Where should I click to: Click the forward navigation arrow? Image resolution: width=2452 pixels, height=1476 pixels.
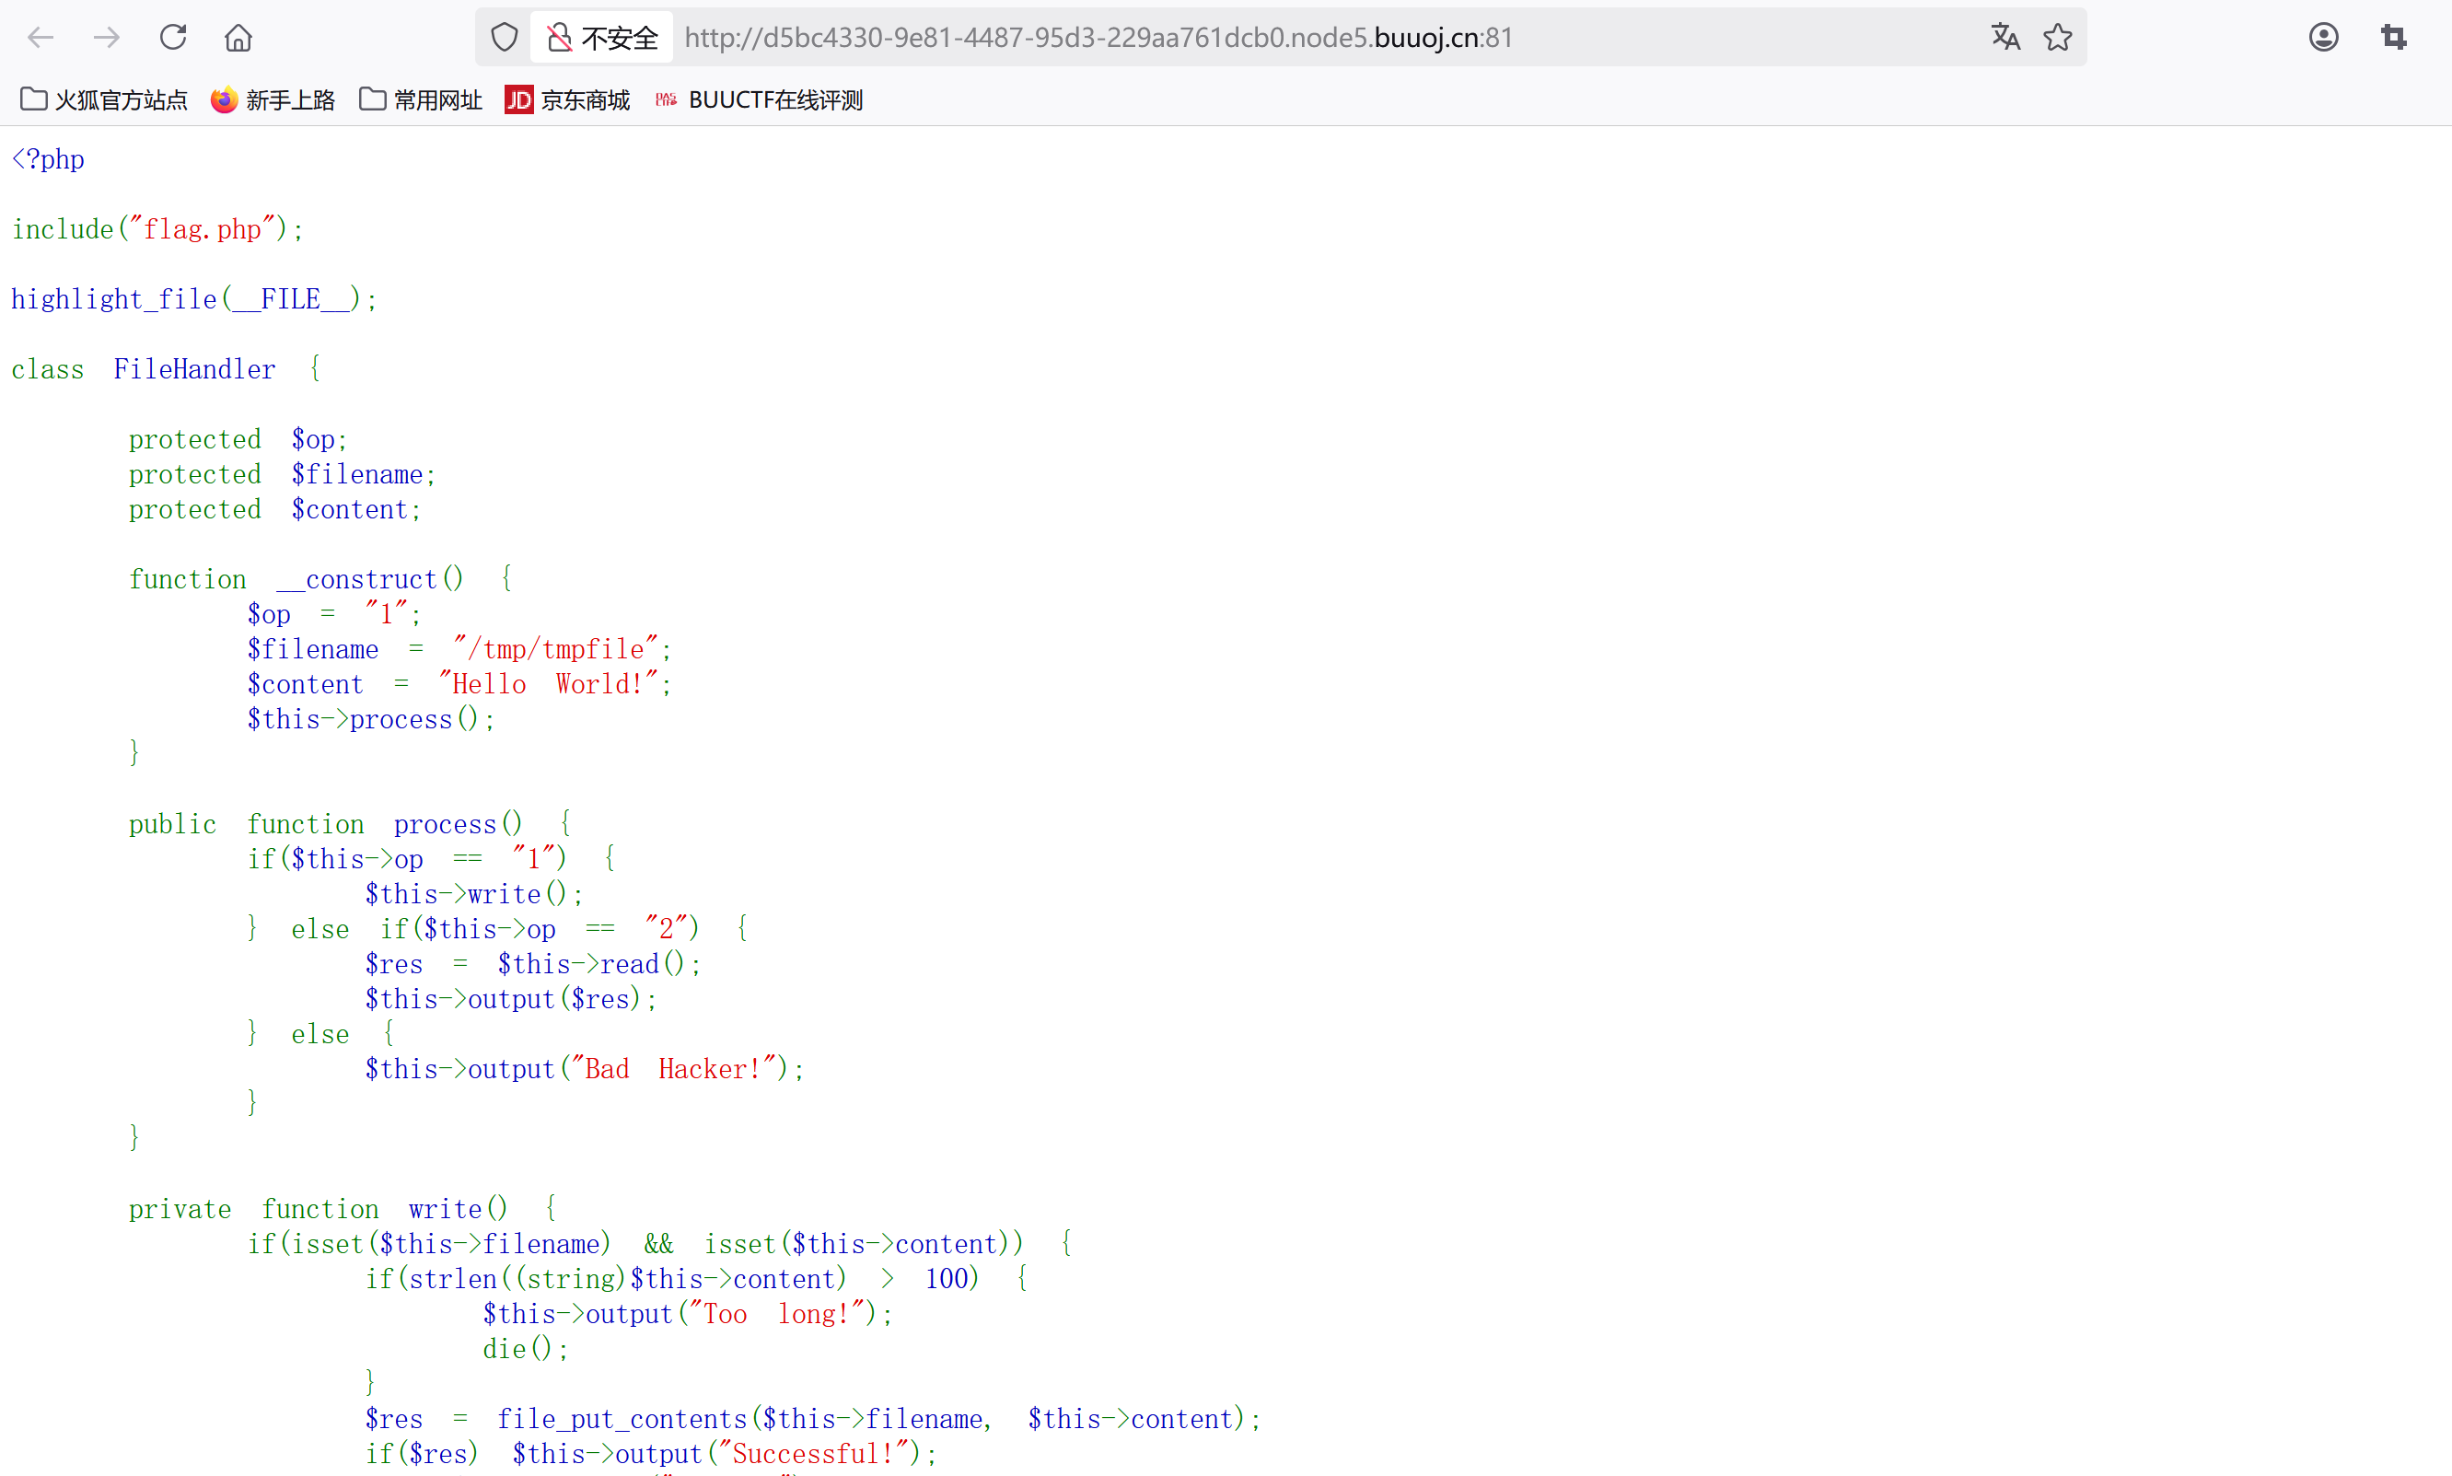[107, 38]
